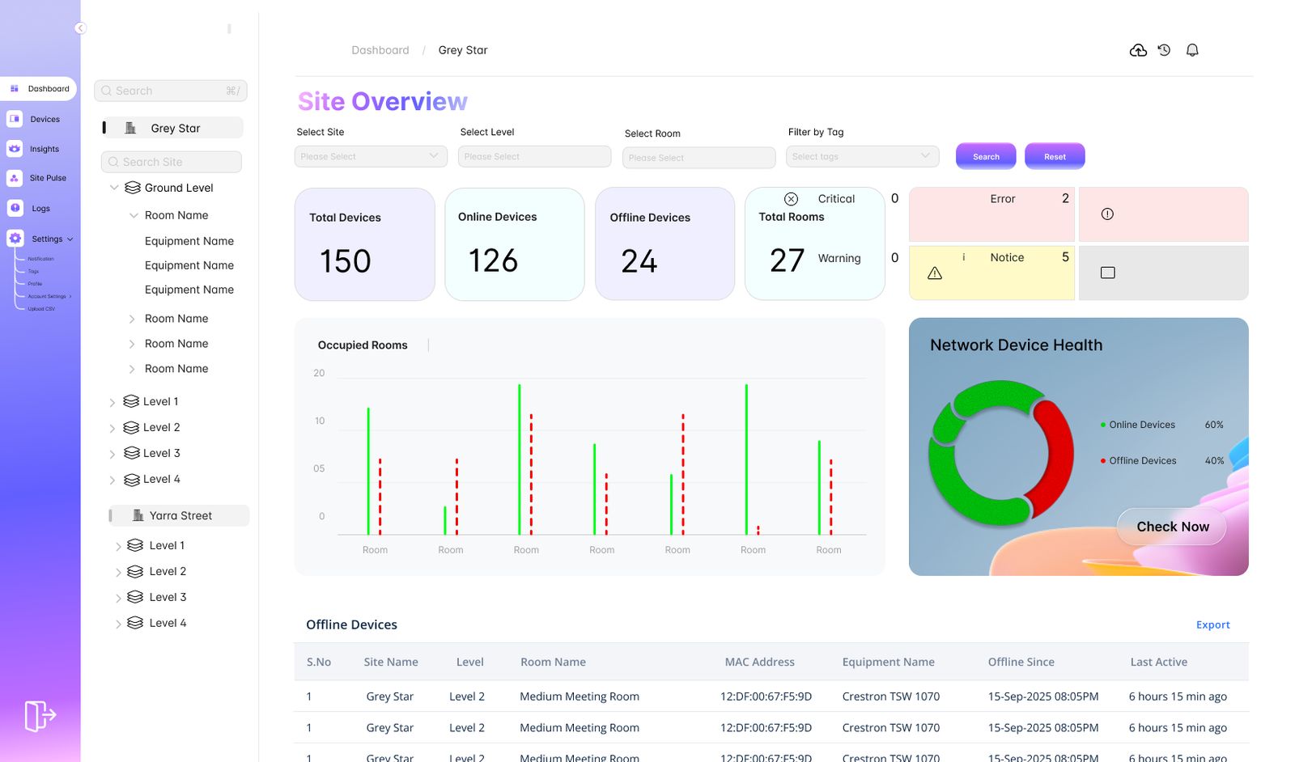This screenshot has height=762, width=1295.
Task: Open the Filter by Tag dropdown
Action: click(862, 156)
